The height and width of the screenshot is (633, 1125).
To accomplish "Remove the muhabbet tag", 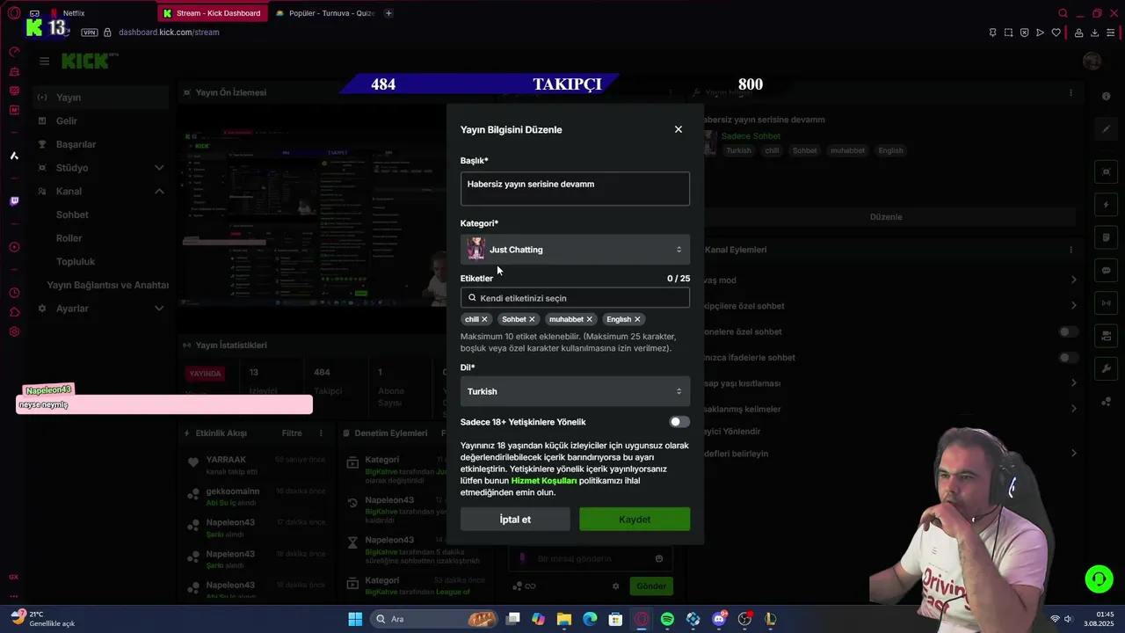I will pyautogui.click(x=589, y=319).
